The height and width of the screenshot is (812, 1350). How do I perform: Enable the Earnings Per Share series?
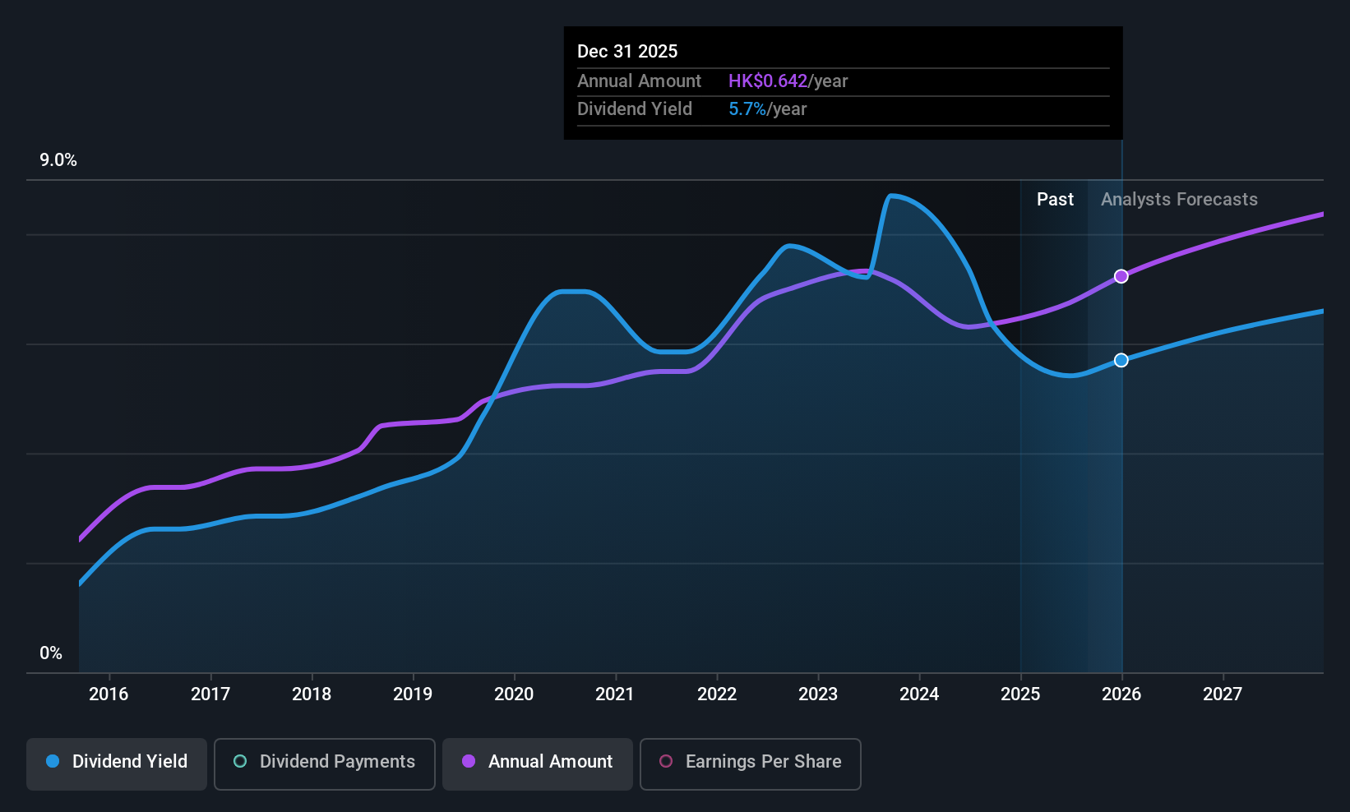751,764
